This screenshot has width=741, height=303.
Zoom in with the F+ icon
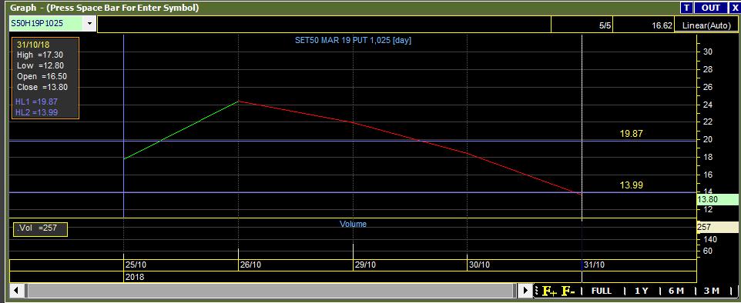550,291
